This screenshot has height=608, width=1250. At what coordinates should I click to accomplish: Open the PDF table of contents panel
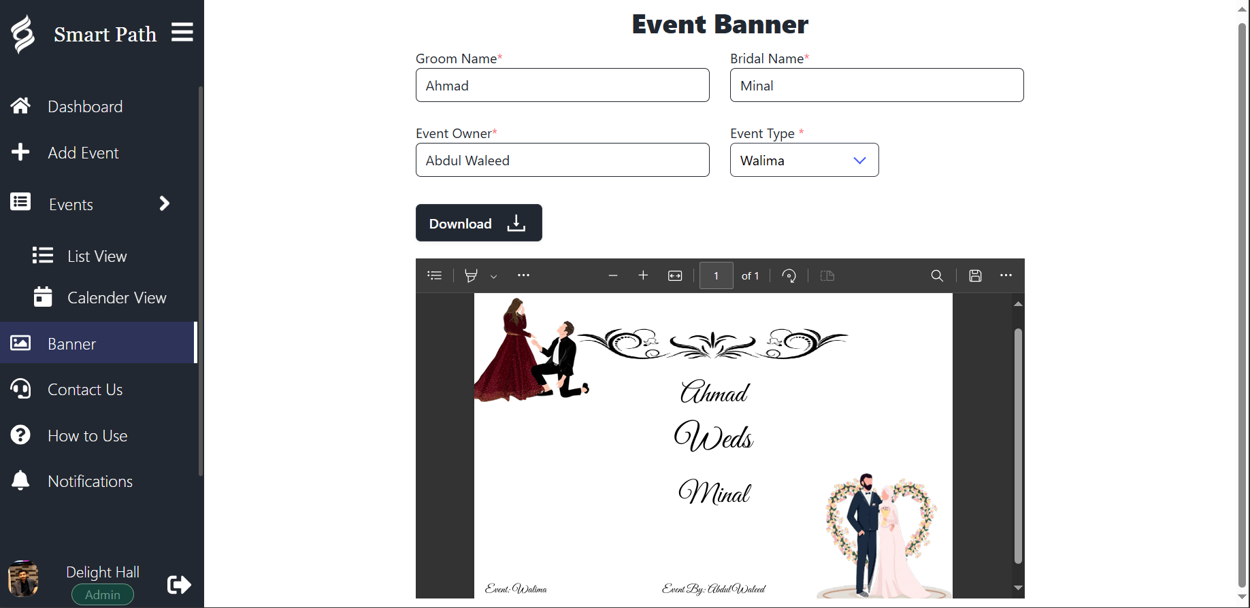(x=435, y=275)
